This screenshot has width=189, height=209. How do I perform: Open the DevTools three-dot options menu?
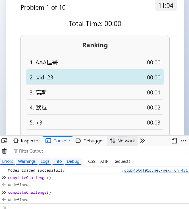pyautogui.click(x=183, y=141)
